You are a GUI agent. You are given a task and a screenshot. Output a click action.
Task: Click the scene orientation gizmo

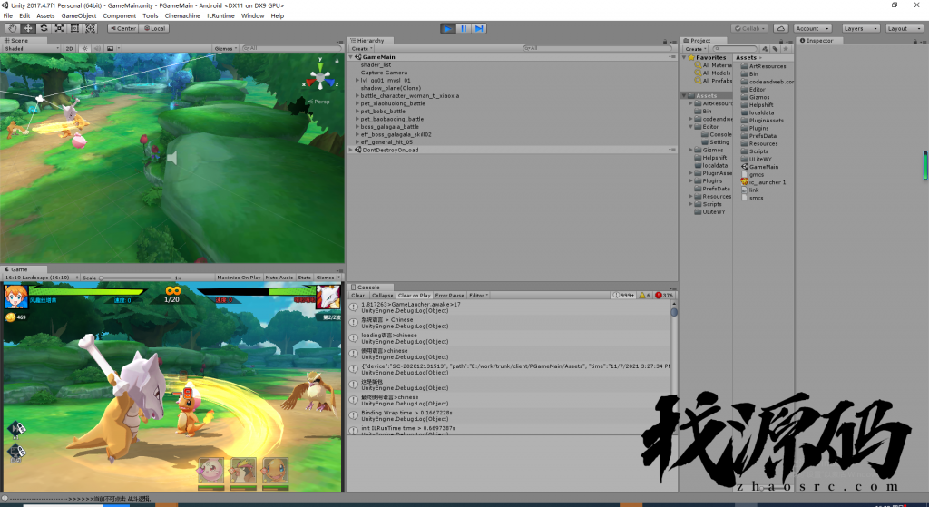click(x=320, y=78)
